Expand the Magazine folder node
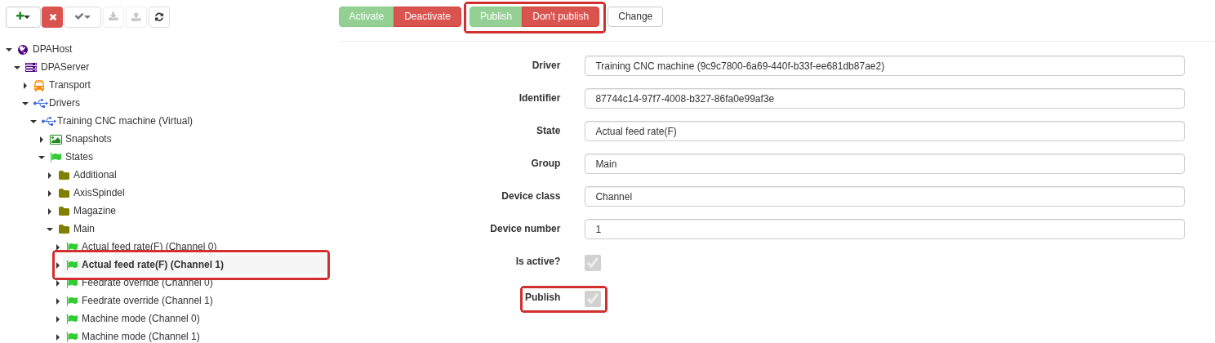Screen dimensions: 1215x343 coord(50,212)
